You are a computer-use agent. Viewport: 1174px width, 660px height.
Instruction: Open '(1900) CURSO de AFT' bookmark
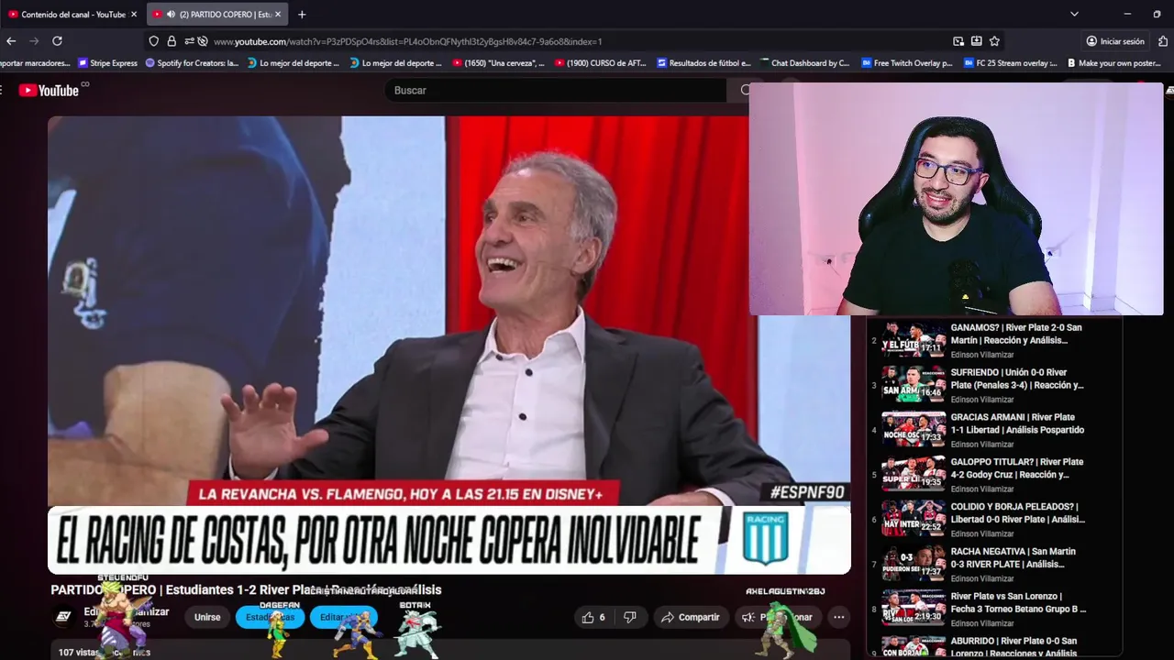pyautogui.click(x=600, y=63)
